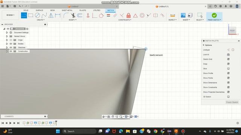Image resolution: width=241 pixels, height=135 pixels.
Task: Apply the Tangent constraint
Action: tap(101, 15)
